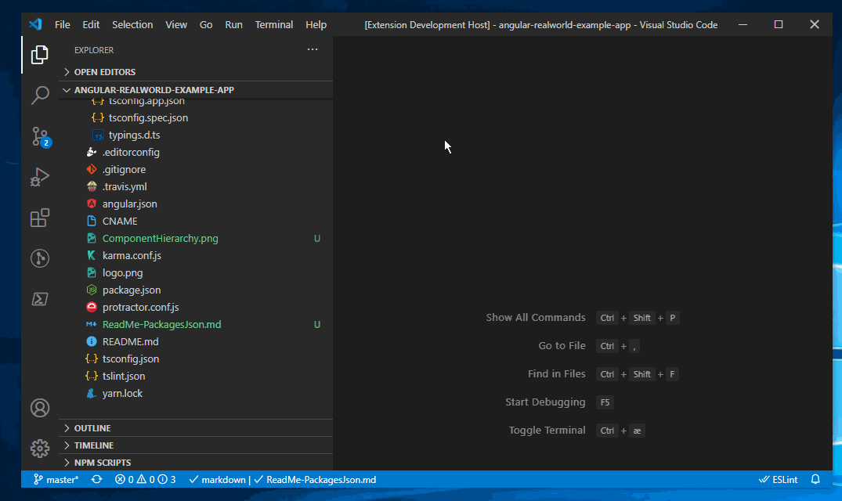Expand the NPM Scripts section

[x=196, y=463]
